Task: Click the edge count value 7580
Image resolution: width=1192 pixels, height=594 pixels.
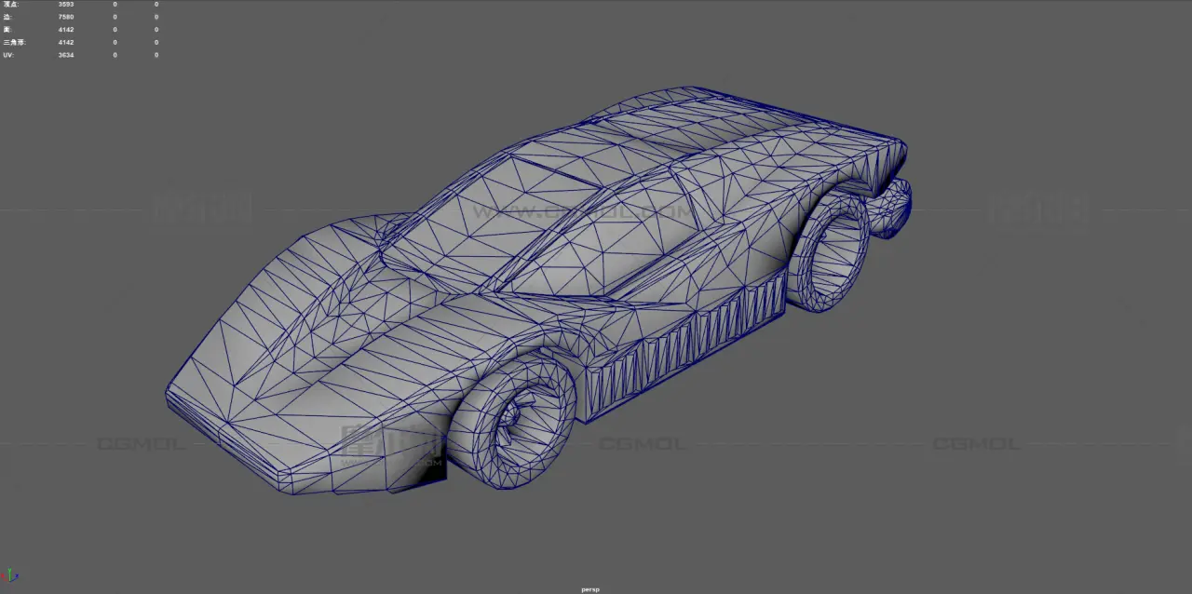Action: point(65,17)
